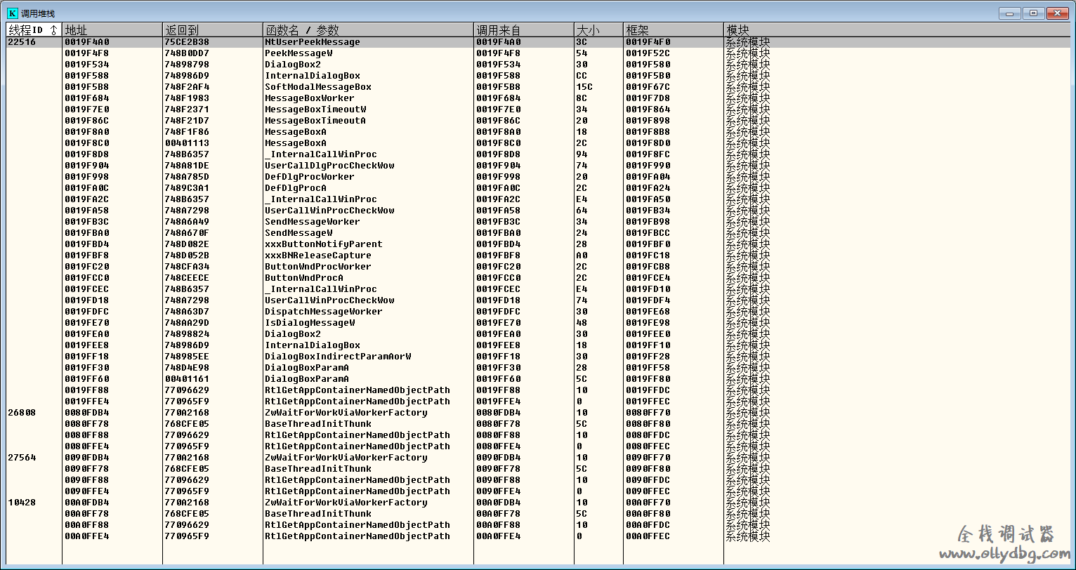Viewport: 1076px width, 570px height.
Task: Click the 返回到 column header
Action: (213, 30)
